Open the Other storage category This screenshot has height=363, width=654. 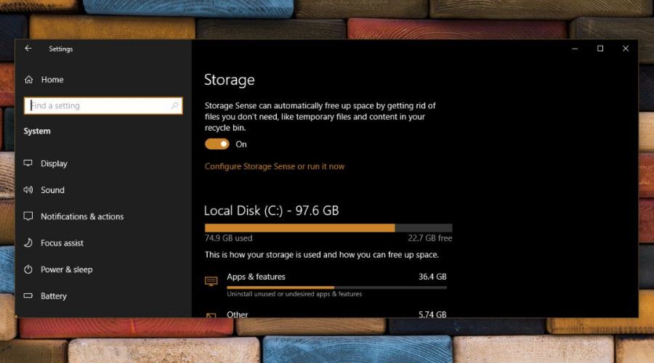(x=238, y=314)
